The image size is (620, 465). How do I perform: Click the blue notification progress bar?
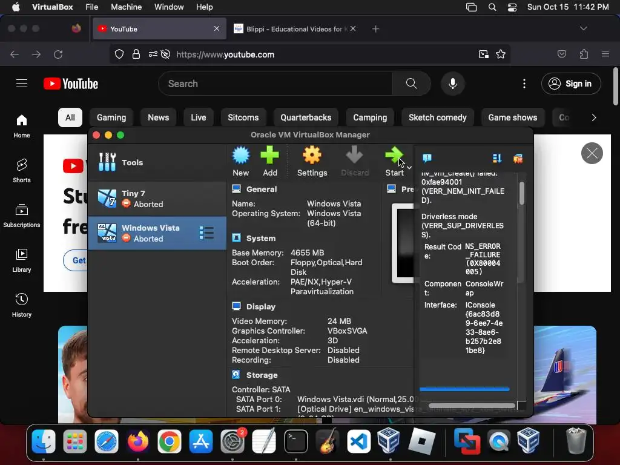pyautogui.click(x=464, y=389)
